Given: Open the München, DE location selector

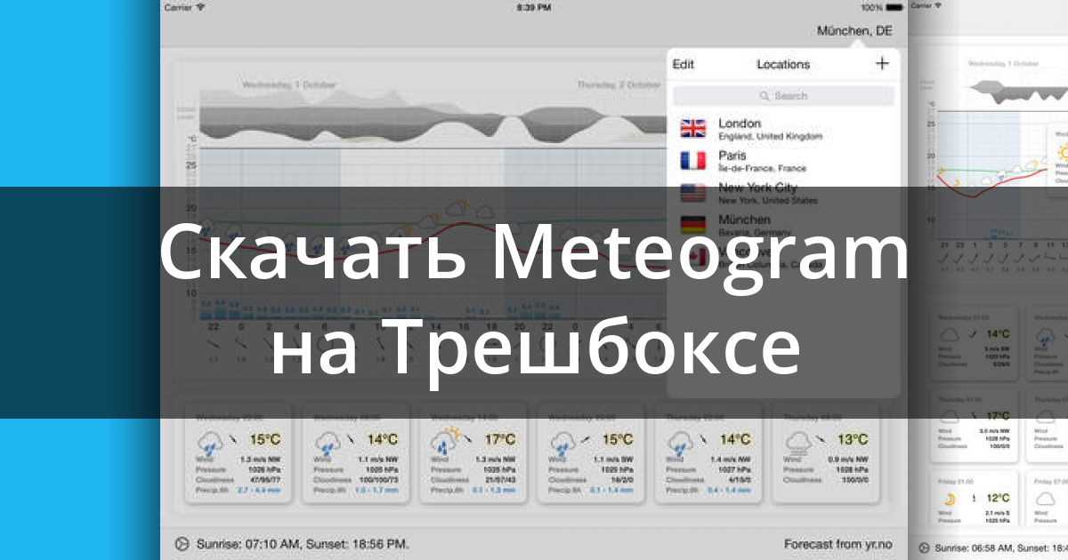Looking at the screenshot, I should [x=854, y=31].
